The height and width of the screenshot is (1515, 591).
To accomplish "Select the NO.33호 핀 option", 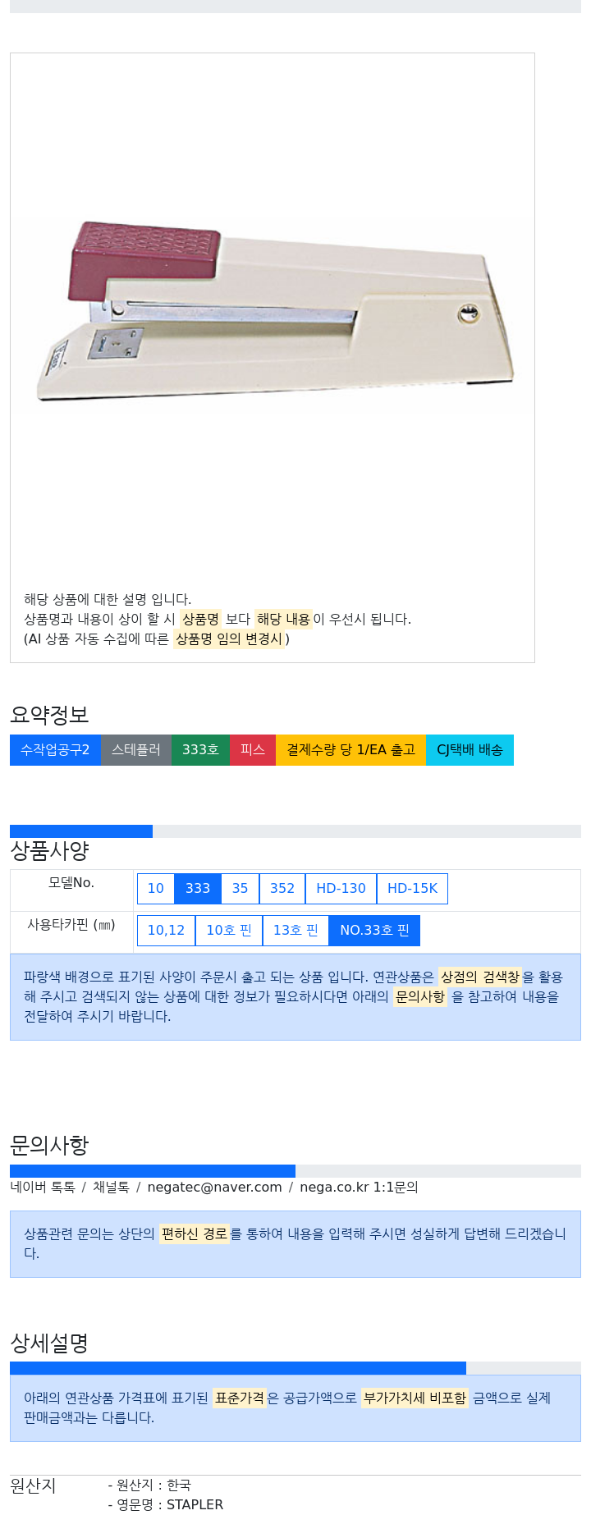I will [374, 931].
